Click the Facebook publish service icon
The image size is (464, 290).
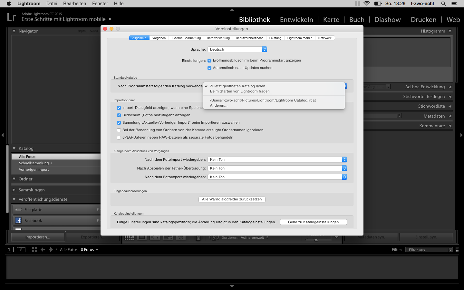click(x=18, y=221)
